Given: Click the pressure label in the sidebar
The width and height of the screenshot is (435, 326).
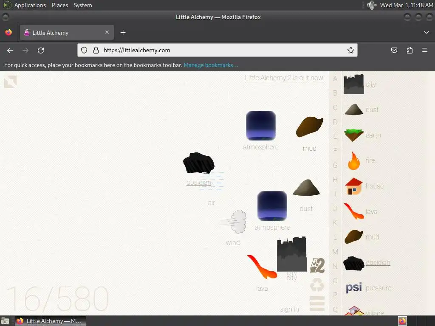Looking at the screenshot, I should coord(379,288).
